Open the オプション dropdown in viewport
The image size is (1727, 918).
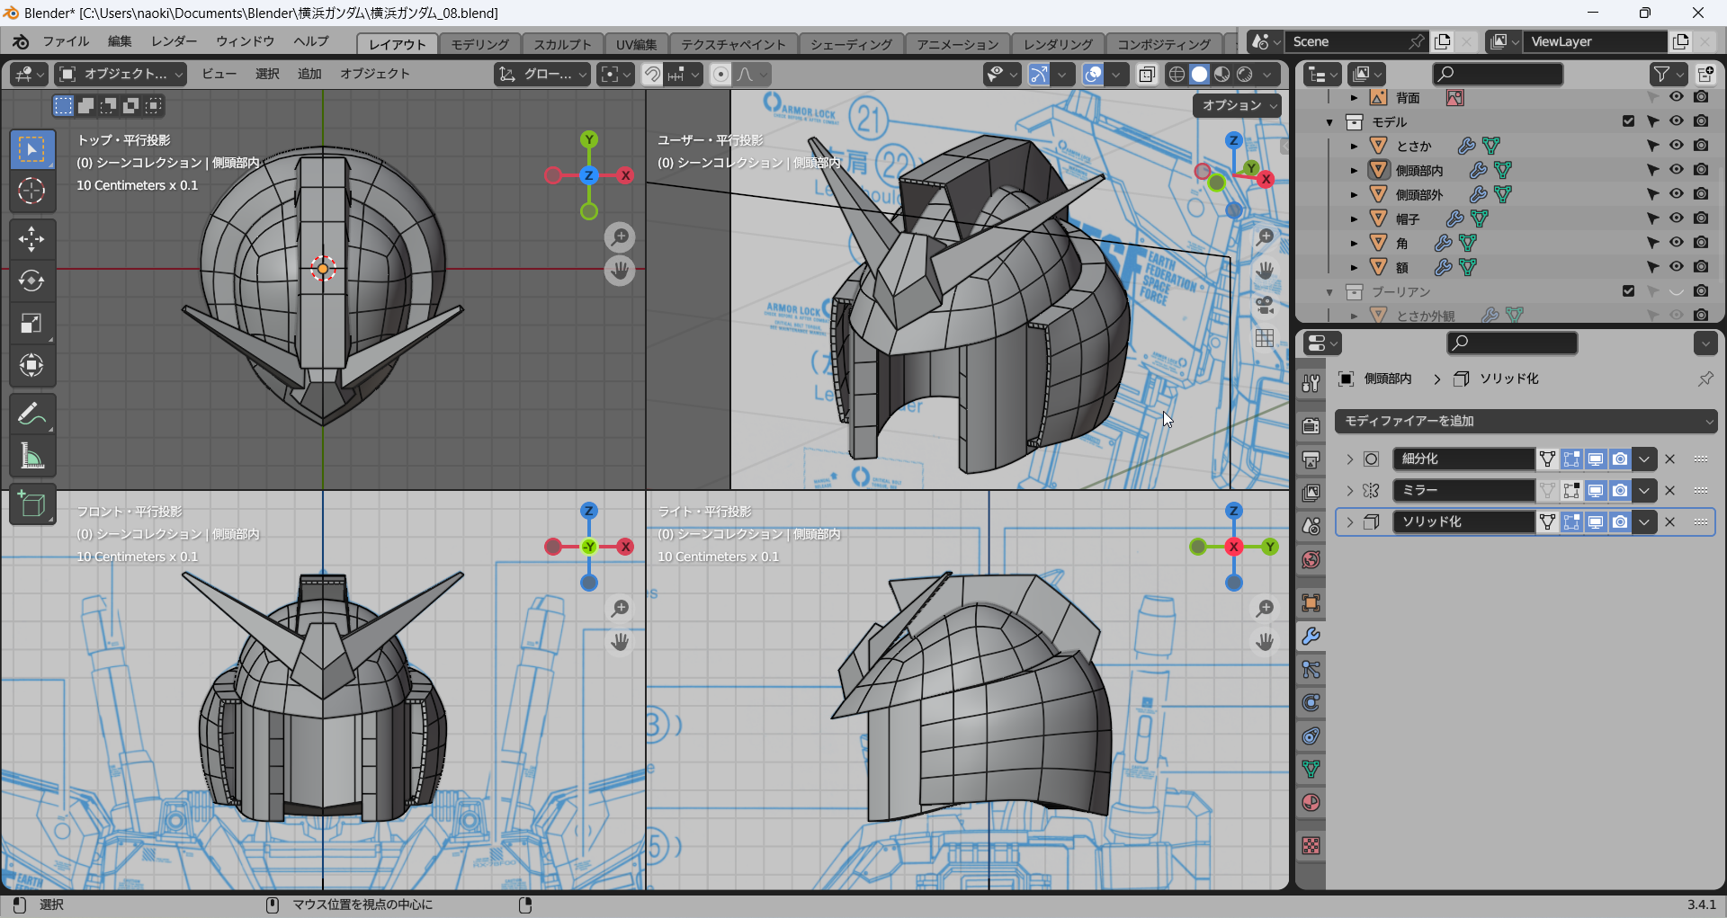coord(1238,106)
